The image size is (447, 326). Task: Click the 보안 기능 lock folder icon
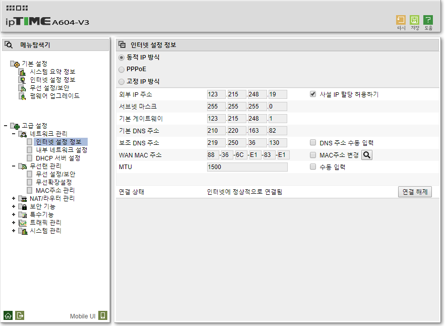[x=23, y=206]
